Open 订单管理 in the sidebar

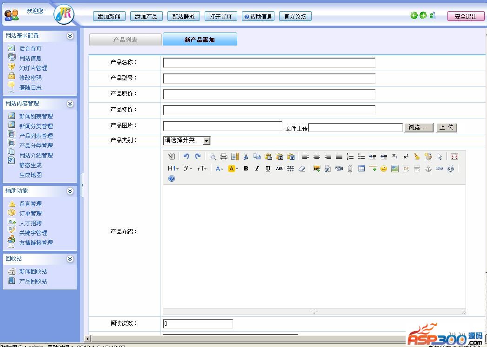pos(30,214)
